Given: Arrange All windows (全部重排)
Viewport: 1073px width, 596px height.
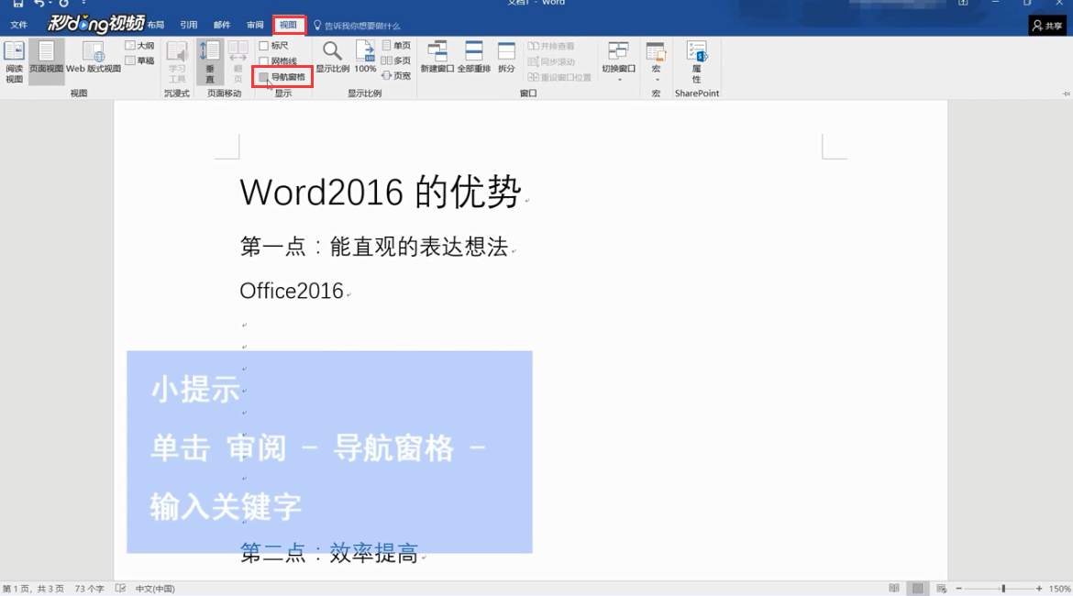Looking at the screenshot, I should [473, 58].
